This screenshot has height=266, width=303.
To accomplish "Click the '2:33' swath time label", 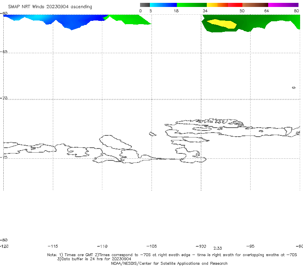I will point(217,248).
